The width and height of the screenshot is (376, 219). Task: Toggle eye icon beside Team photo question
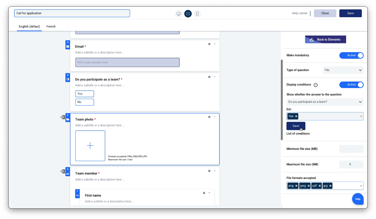62,117
